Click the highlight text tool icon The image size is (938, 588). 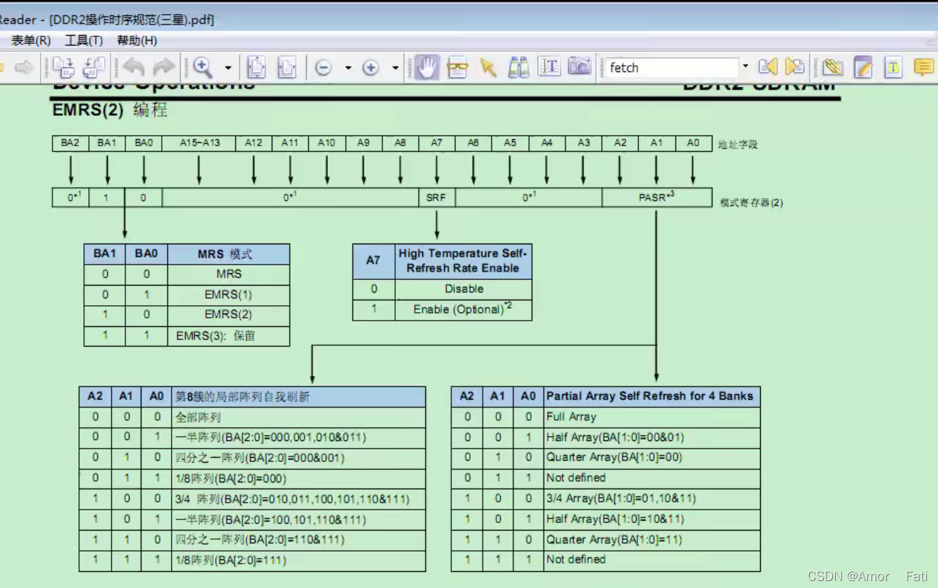click(893, 67)
